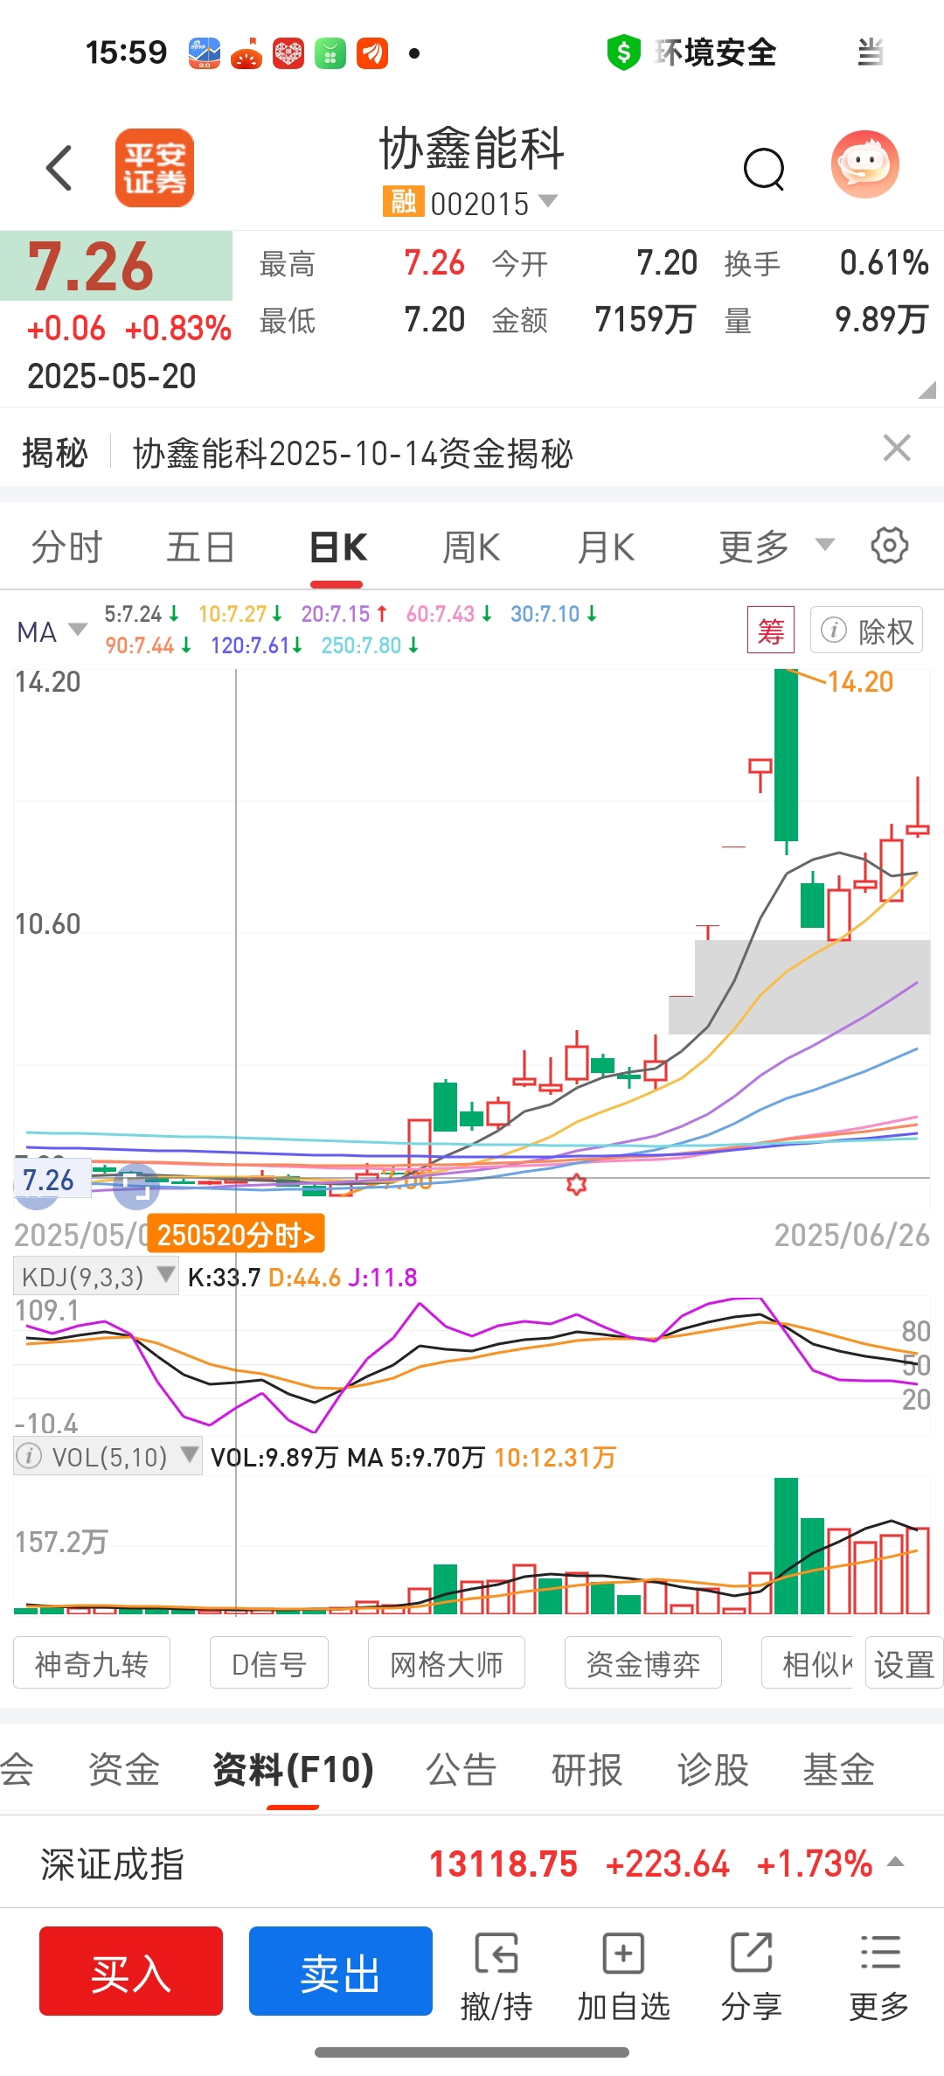Tap the 14.20 high price marker

860,682
